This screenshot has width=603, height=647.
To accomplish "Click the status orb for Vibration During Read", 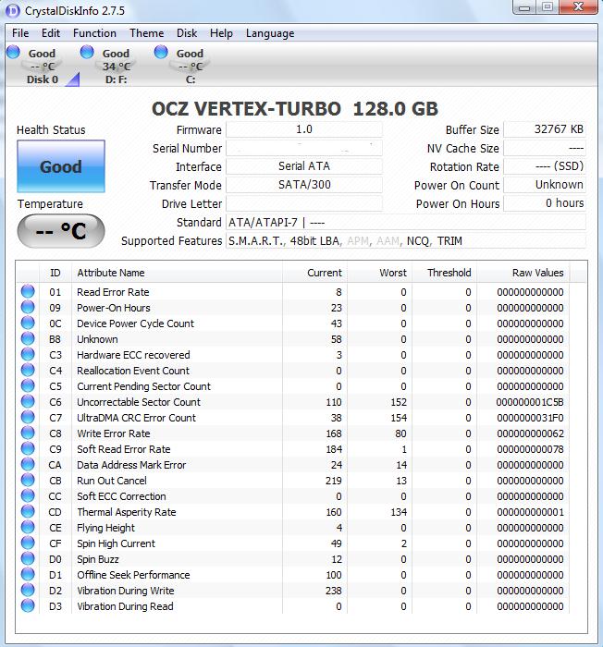I will point(28,605).
